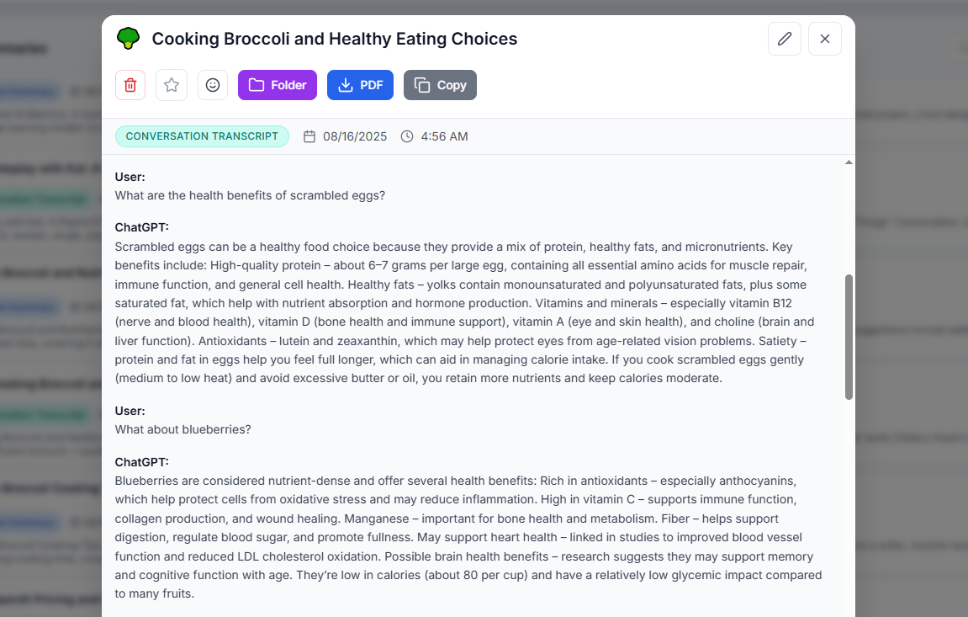Click the pencil edit title icon
The image size is (968, 617).
pyautogui.click(x=785, y=39)
